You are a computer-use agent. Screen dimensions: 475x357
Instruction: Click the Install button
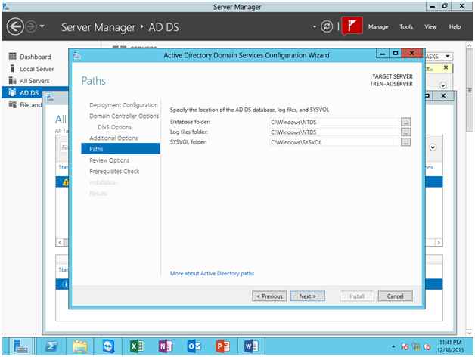click(x=357, y=296)
